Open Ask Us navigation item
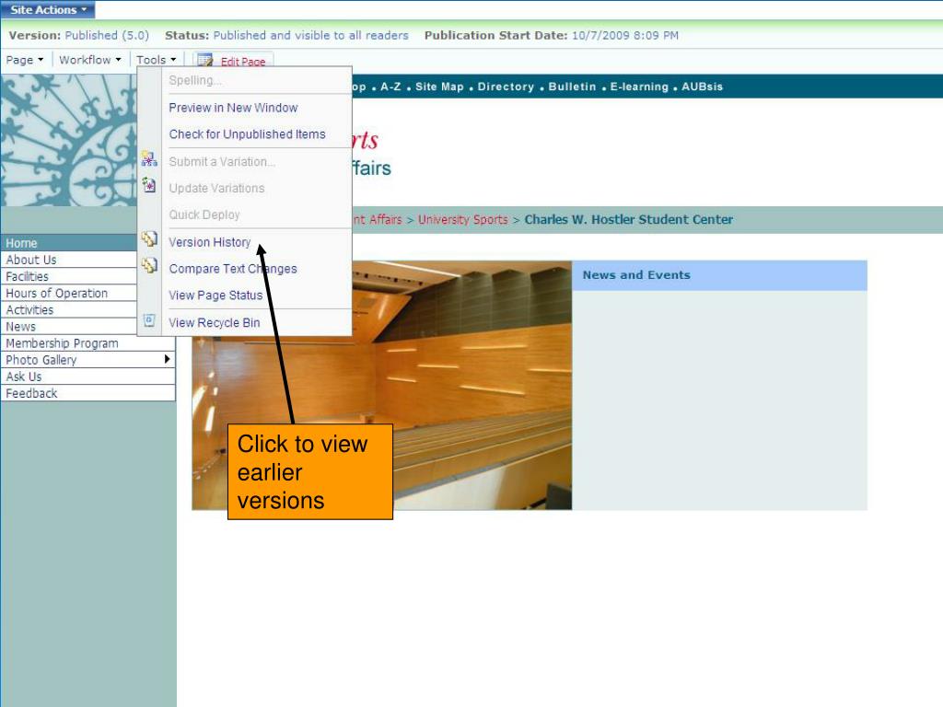Screen dimensions: 943x707 coord(87,377)
